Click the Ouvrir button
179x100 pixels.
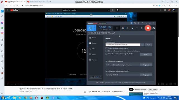click(x=148, y=45)
